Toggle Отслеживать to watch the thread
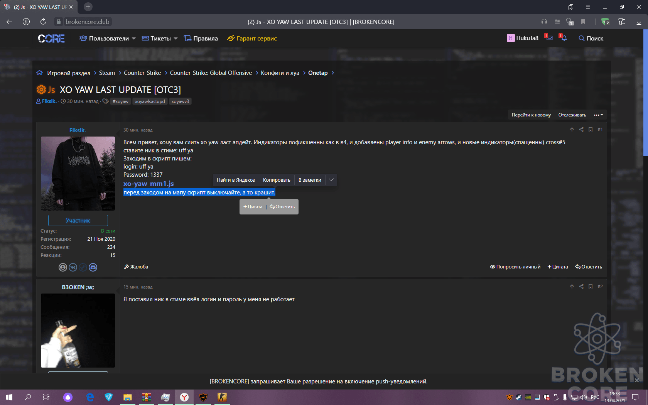The width and height of the screenshot is (648, 405). (x=572, y=115)
